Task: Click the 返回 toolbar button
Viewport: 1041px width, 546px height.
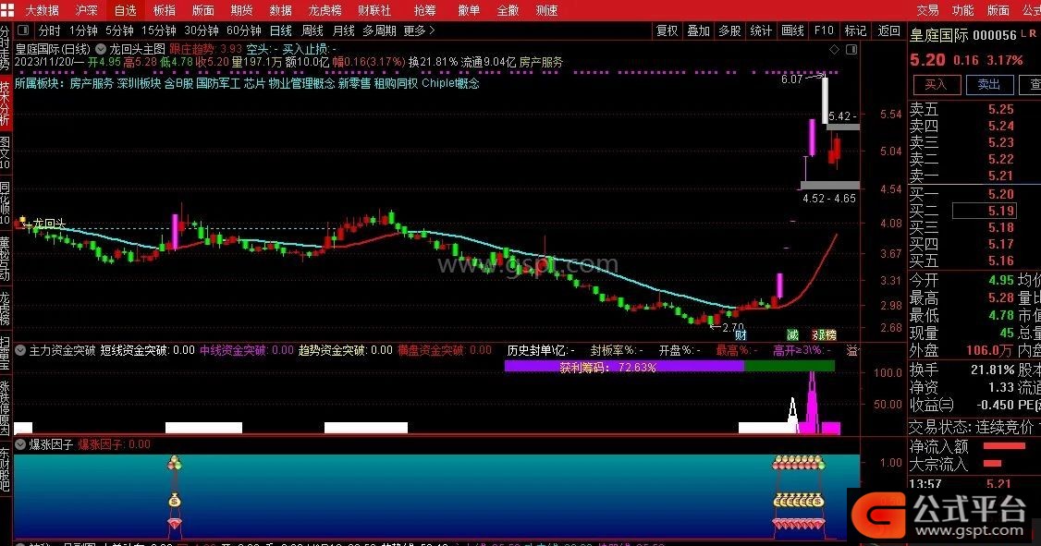Action: coord(889,30)
